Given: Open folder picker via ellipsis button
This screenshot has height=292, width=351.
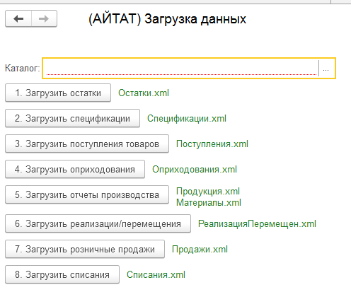Looking at the screenshot, I should tap(326, 68).
